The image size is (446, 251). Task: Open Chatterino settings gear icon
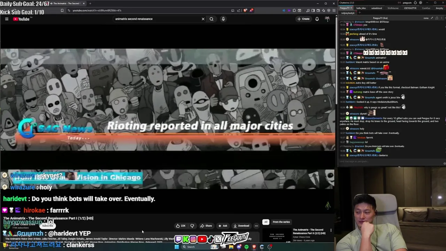coord(420,3)
